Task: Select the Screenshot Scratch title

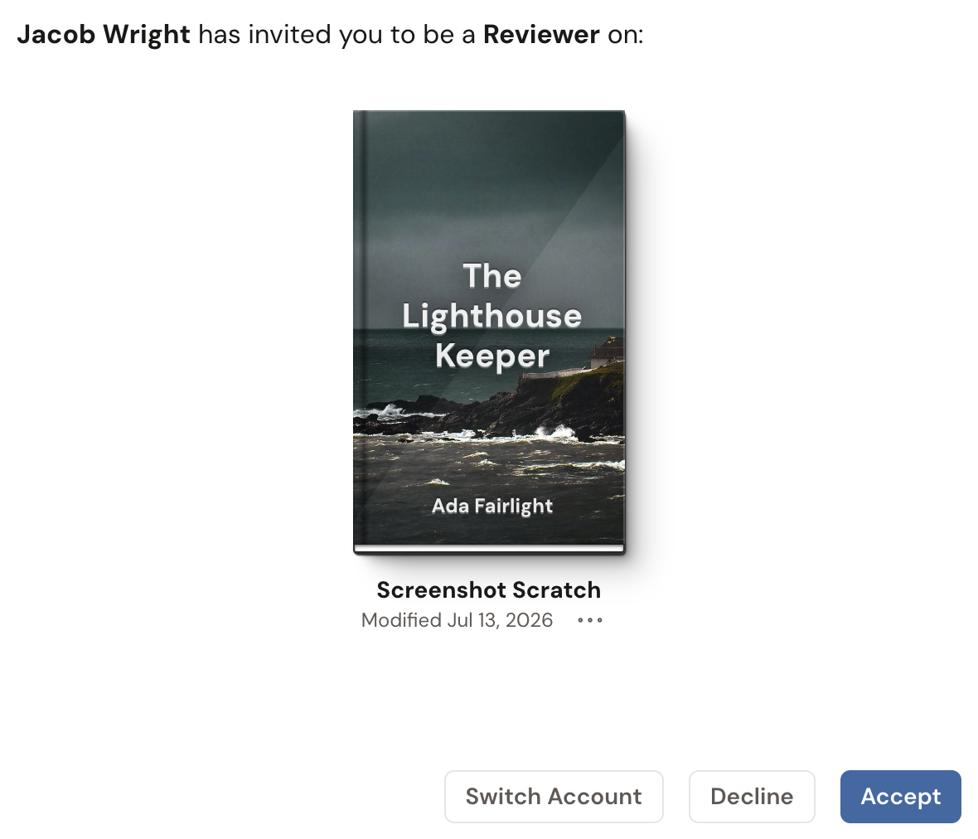Action: (x=488, y=590)
